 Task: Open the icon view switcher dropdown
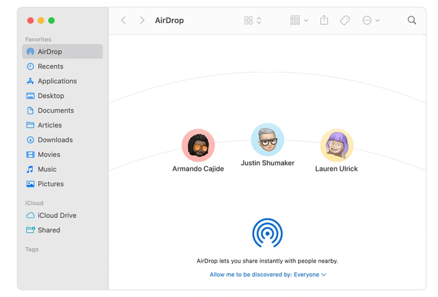[253, 20]
